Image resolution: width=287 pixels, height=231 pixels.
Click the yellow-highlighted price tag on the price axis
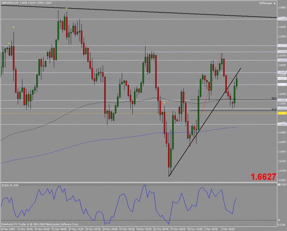point(282,113)
